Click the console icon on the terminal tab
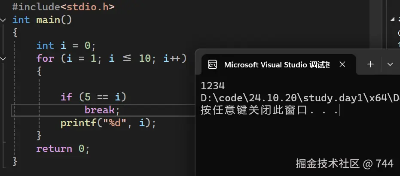400x176 pixels. point(213,65)
